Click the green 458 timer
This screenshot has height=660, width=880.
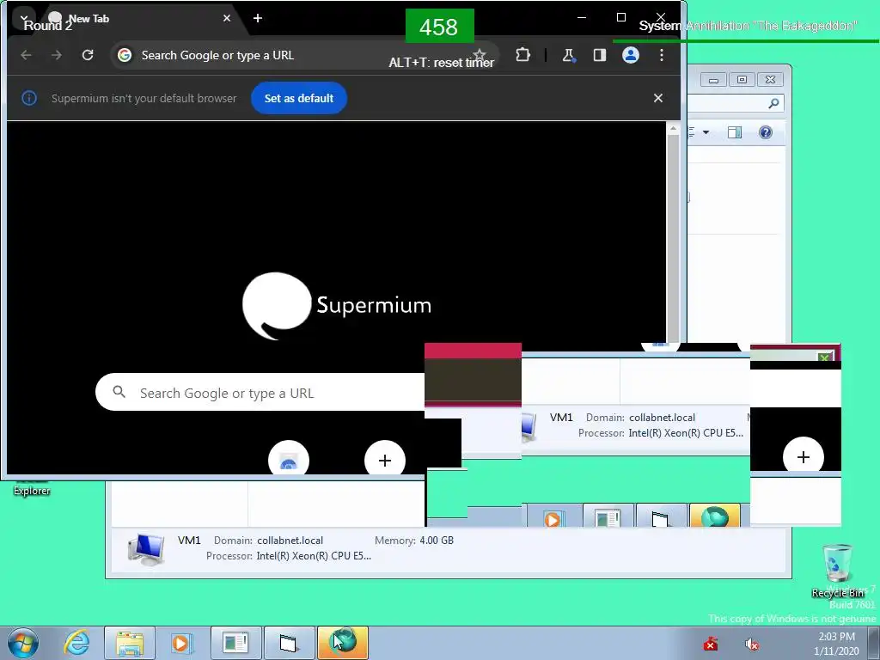(x=439, y=27)
